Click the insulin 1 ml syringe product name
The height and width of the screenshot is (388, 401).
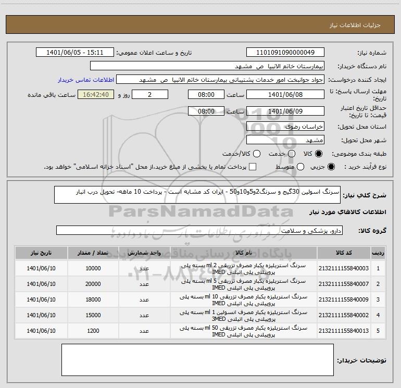[x=244, y=316]
